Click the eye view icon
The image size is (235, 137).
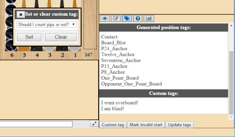point(105,18)
